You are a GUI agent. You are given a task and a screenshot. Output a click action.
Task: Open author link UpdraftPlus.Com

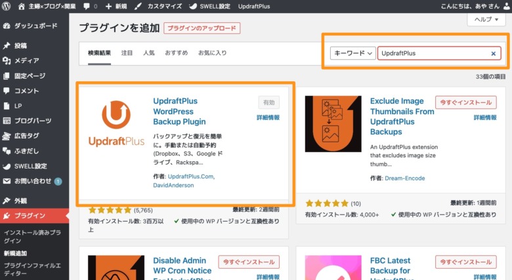click(x=192, y=176)
